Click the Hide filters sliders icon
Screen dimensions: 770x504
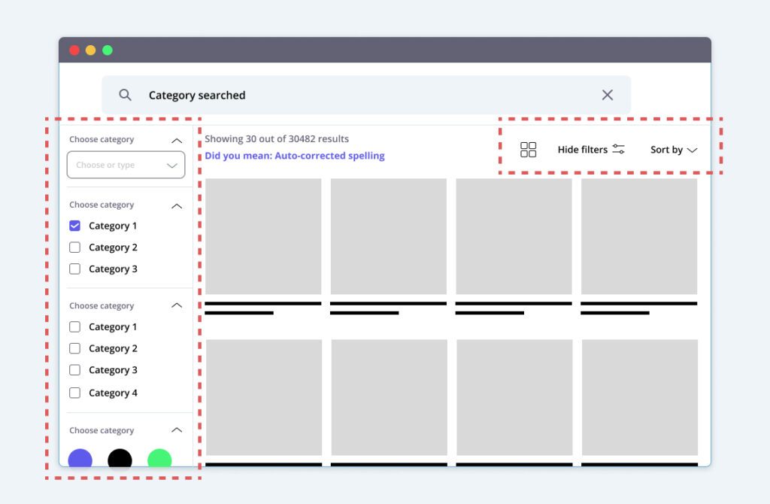(618, 150)
